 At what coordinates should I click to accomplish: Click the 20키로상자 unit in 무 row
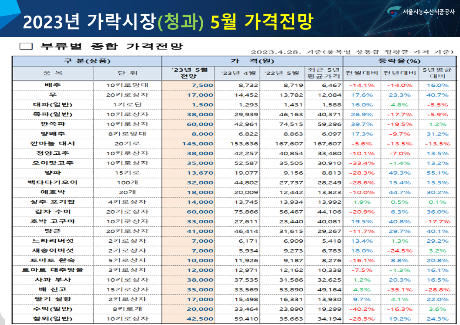tap(127, 95)
